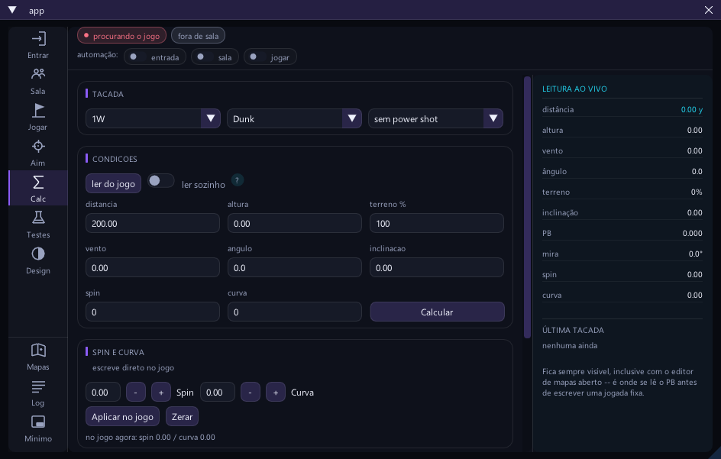Viewport: 721px width, 459px height.
Task: Select the Calc sigma icon
Action: pos(38,182)
